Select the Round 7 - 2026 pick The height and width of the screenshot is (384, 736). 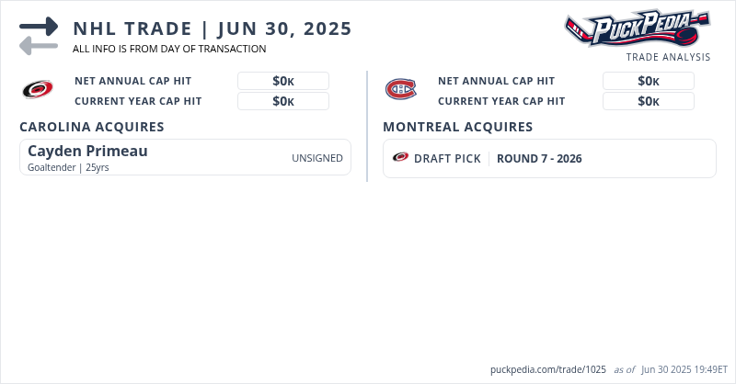coord(539,159)
